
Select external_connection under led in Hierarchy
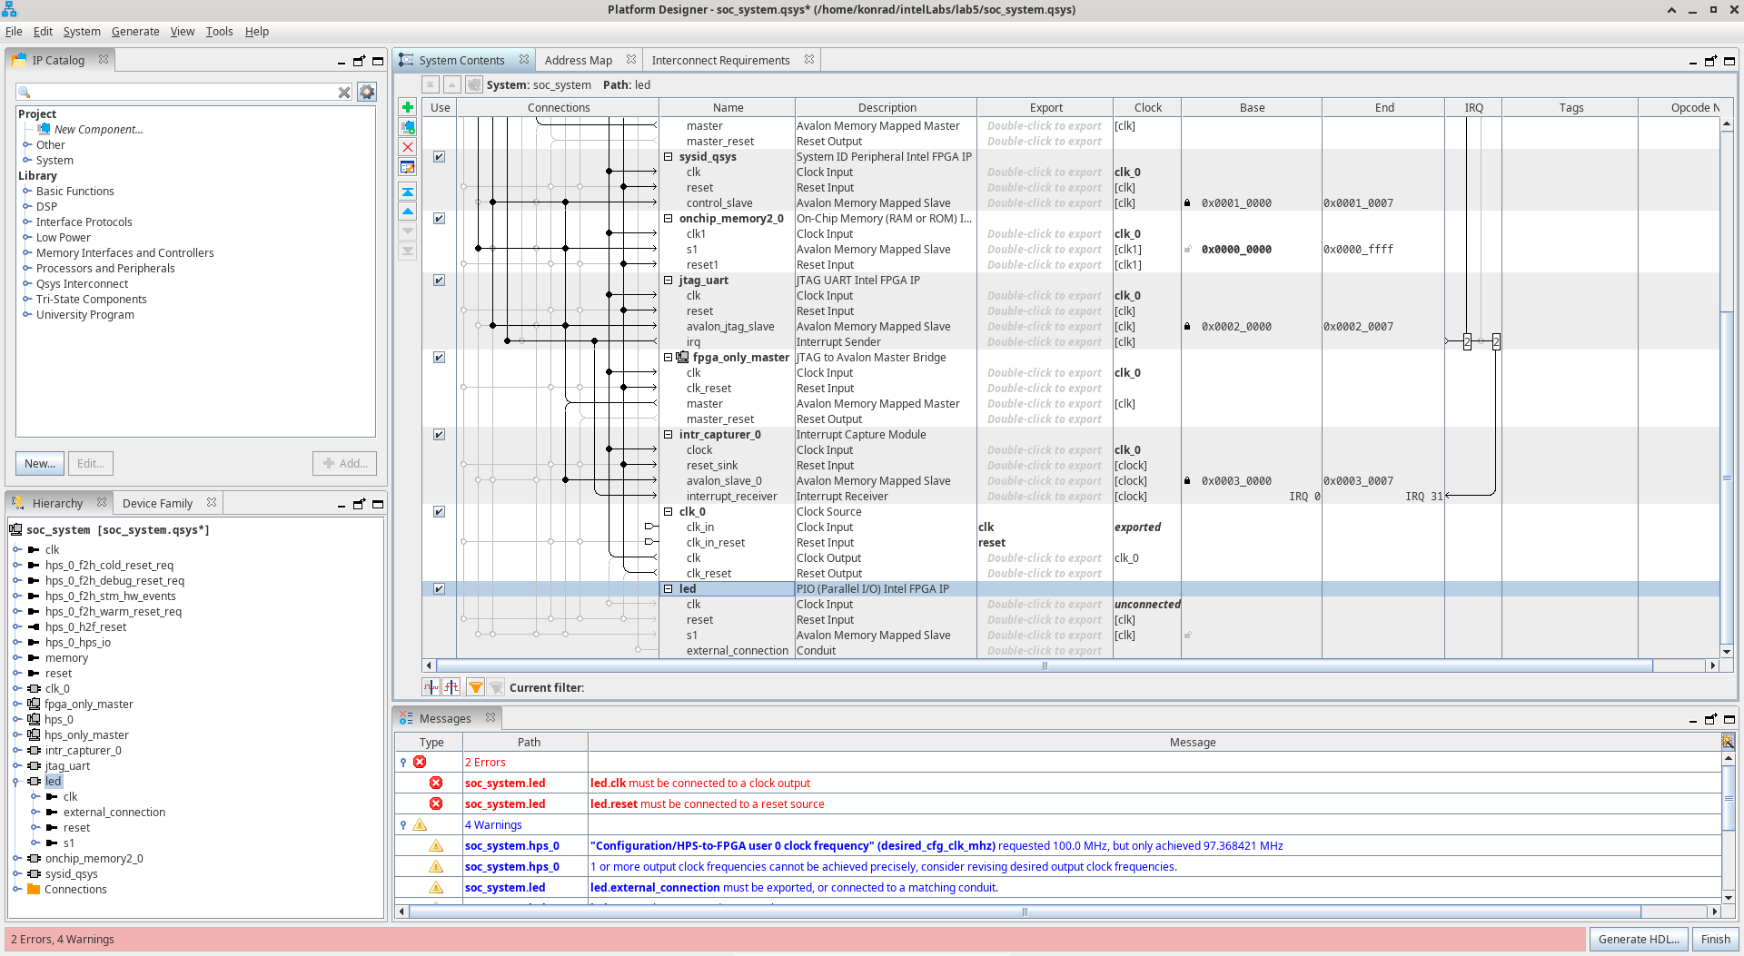coord(114,813)
